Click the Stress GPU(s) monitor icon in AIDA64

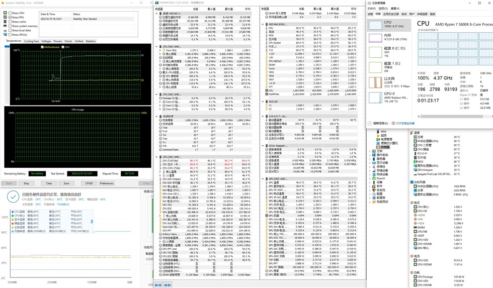(x=5, y=35)
